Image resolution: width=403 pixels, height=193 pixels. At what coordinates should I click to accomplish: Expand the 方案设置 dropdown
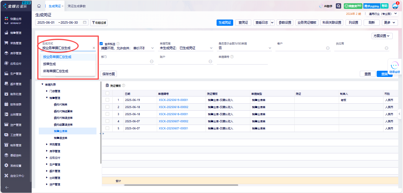click(x=382, y=36)
